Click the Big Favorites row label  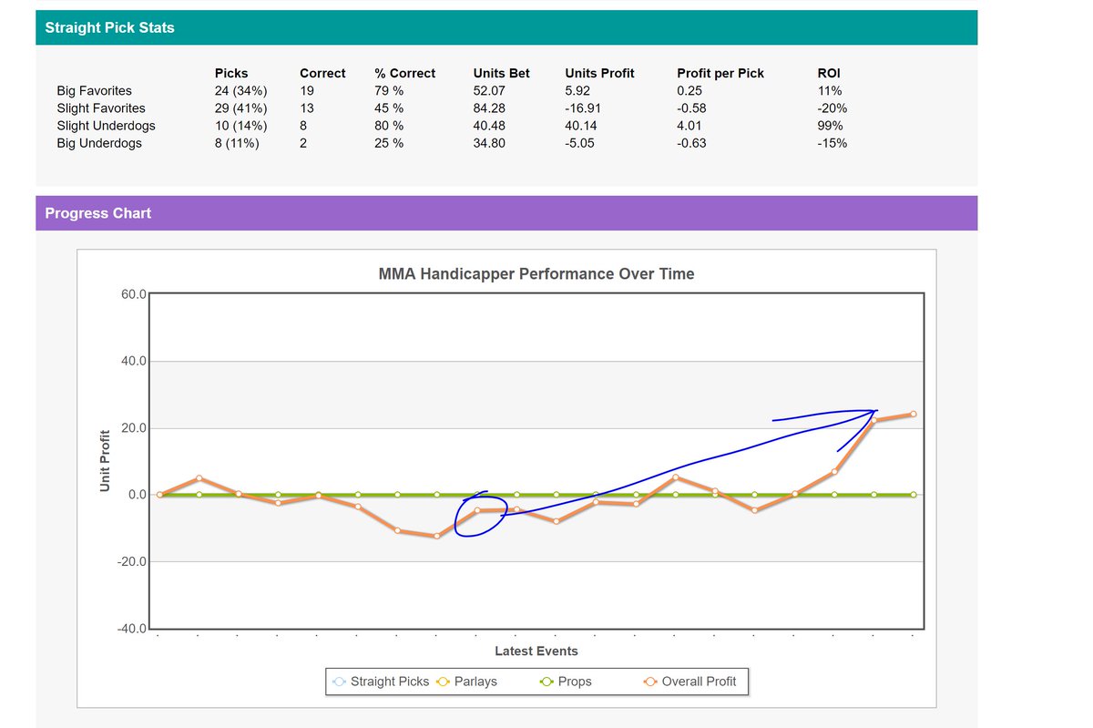(94, 90)
